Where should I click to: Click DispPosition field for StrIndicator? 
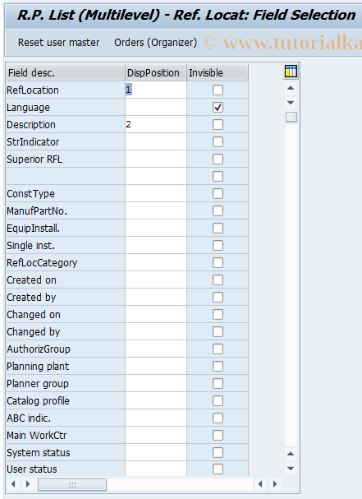pyautogui.click(x=156, y=142)
